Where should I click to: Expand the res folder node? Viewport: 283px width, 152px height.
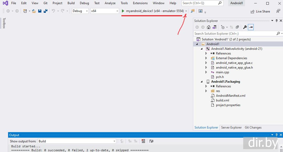tap(206, 91)
